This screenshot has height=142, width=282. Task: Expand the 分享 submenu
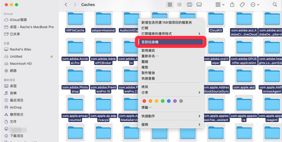[x=171, y=92]
